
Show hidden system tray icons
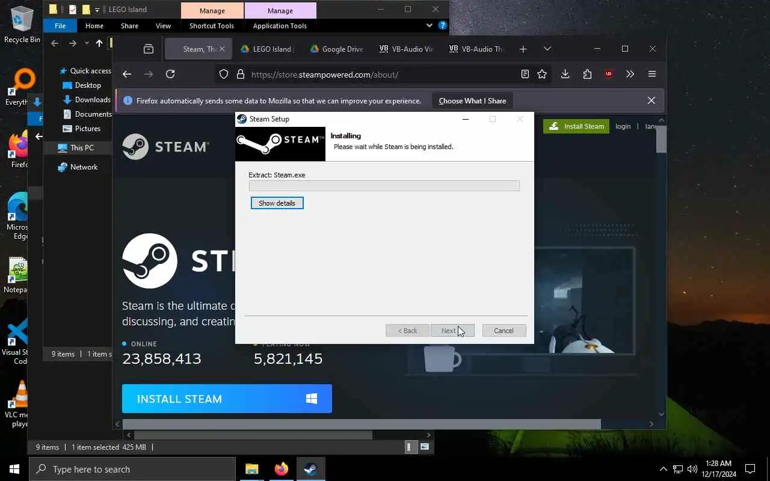coord(664,469)
